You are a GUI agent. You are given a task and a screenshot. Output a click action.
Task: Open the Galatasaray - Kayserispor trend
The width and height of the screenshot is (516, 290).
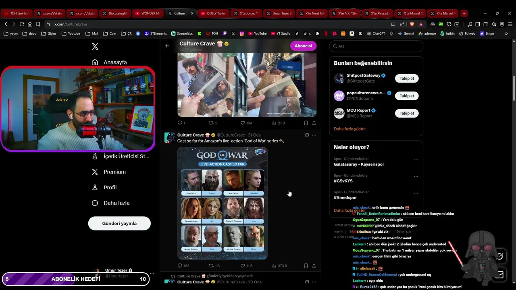(359, 164)
